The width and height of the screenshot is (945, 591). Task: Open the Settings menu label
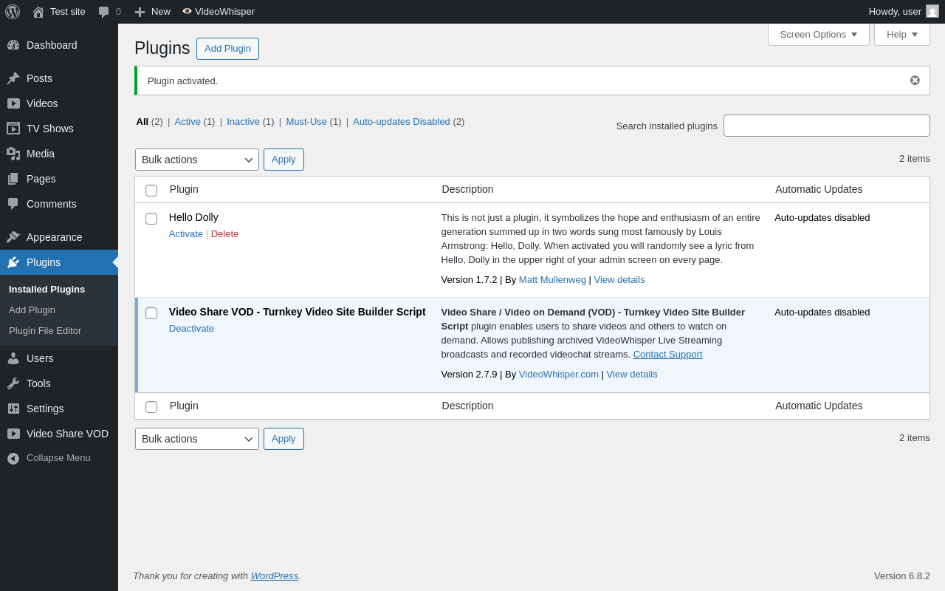pyautogui.click(x=45, y=409)
